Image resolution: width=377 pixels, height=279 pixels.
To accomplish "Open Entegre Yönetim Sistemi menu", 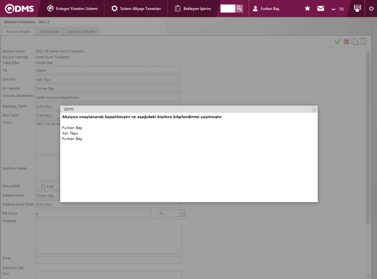I will pos(72,9).
